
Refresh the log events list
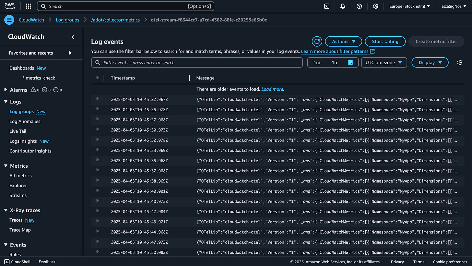317,42
